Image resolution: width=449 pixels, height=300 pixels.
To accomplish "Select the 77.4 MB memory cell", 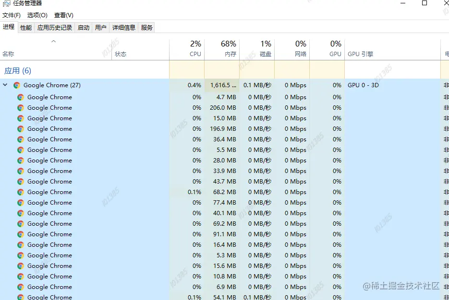I will pyautogui.click(x=222, y=203).
